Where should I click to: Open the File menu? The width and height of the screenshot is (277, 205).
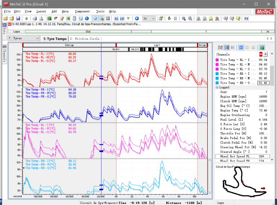[x=7, y=12]
